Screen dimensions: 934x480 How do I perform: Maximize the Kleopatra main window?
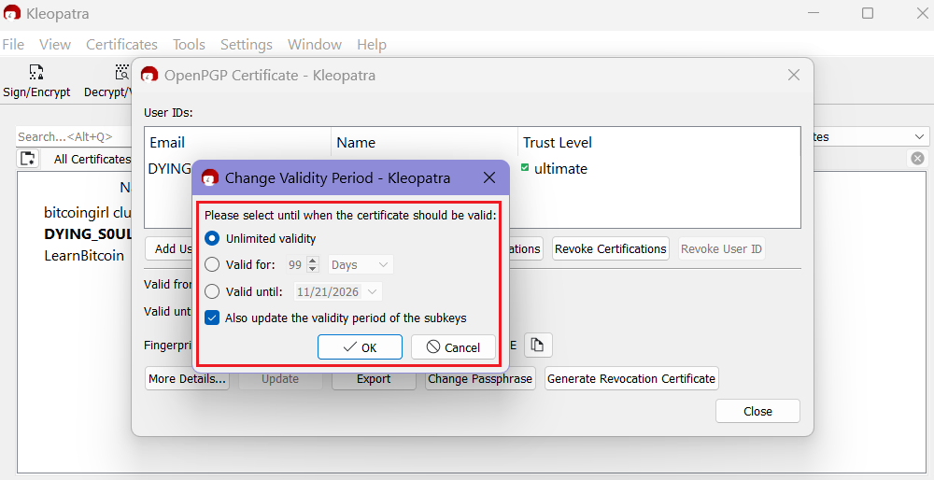point(868,13)
